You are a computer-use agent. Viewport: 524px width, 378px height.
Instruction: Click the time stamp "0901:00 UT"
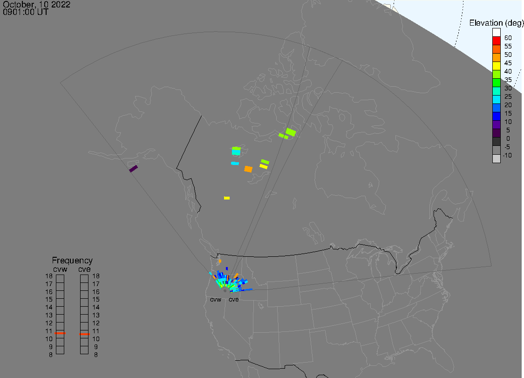(x=26, y=12)
